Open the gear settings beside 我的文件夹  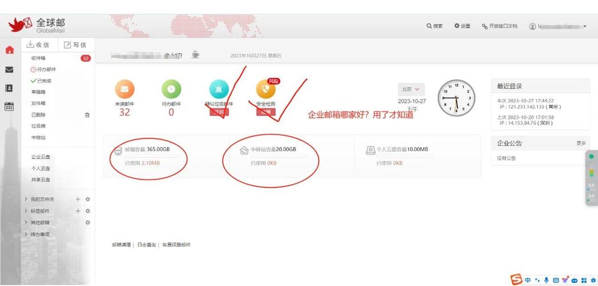(x=87, y=199)
